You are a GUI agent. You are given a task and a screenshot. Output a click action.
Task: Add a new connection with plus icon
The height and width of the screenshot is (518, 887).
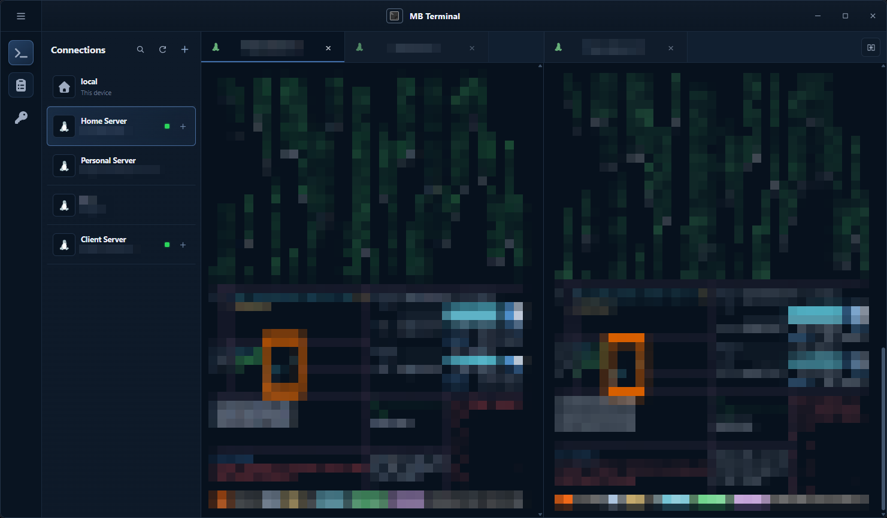pyautogui.click(x=184, y=50)
